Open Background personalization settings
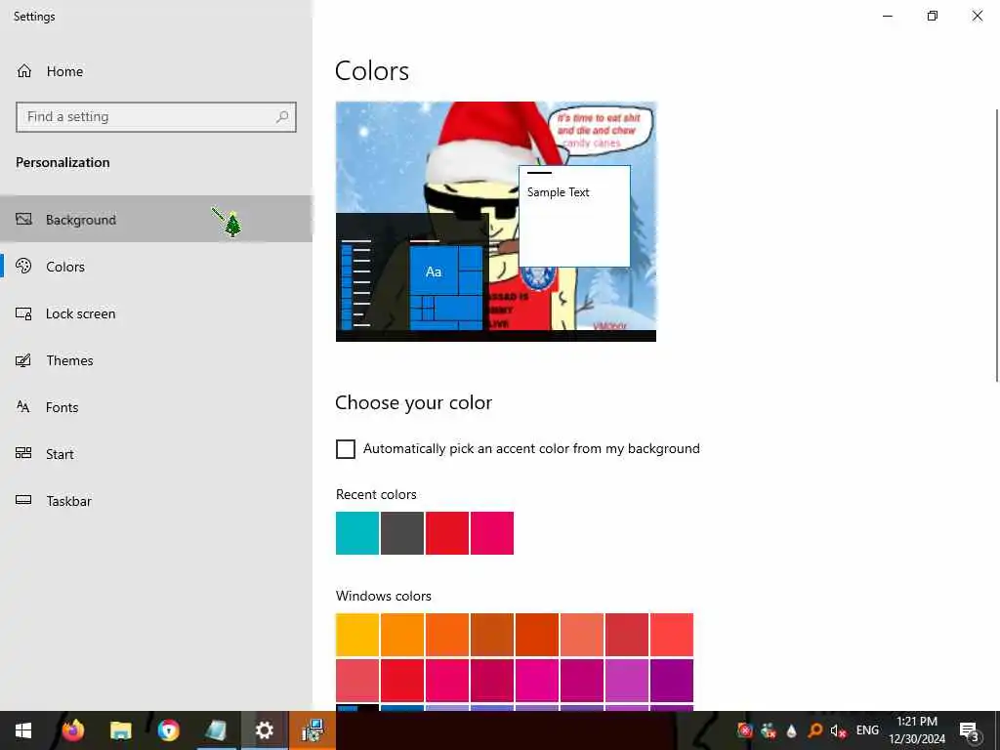The image size is (1000, 750). [x=156, y=220]
